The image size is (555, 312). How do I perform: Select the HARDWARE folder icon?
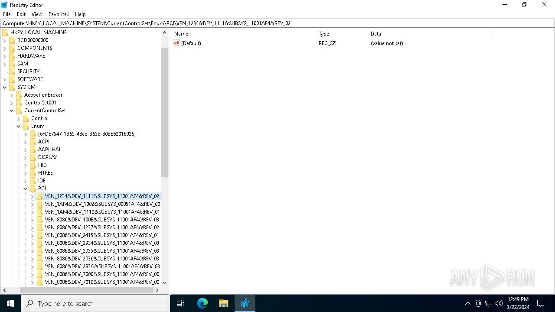[12, 56]
